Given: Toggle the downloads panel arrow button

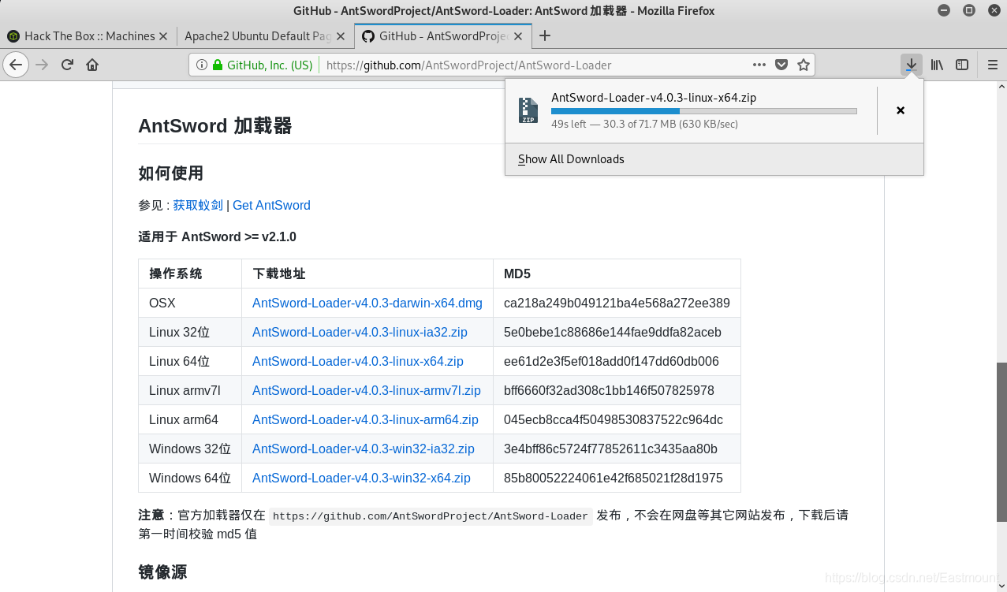Looking at the screenshot, I should point(912,65).
